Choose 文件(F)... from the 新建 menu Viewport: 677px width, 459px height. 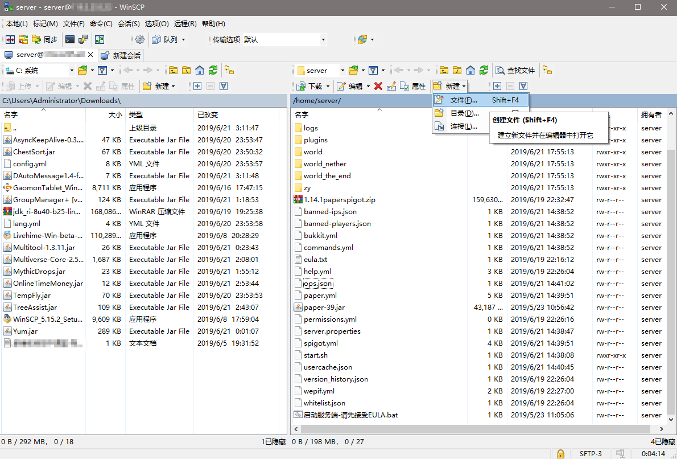[x=481, y=100]
